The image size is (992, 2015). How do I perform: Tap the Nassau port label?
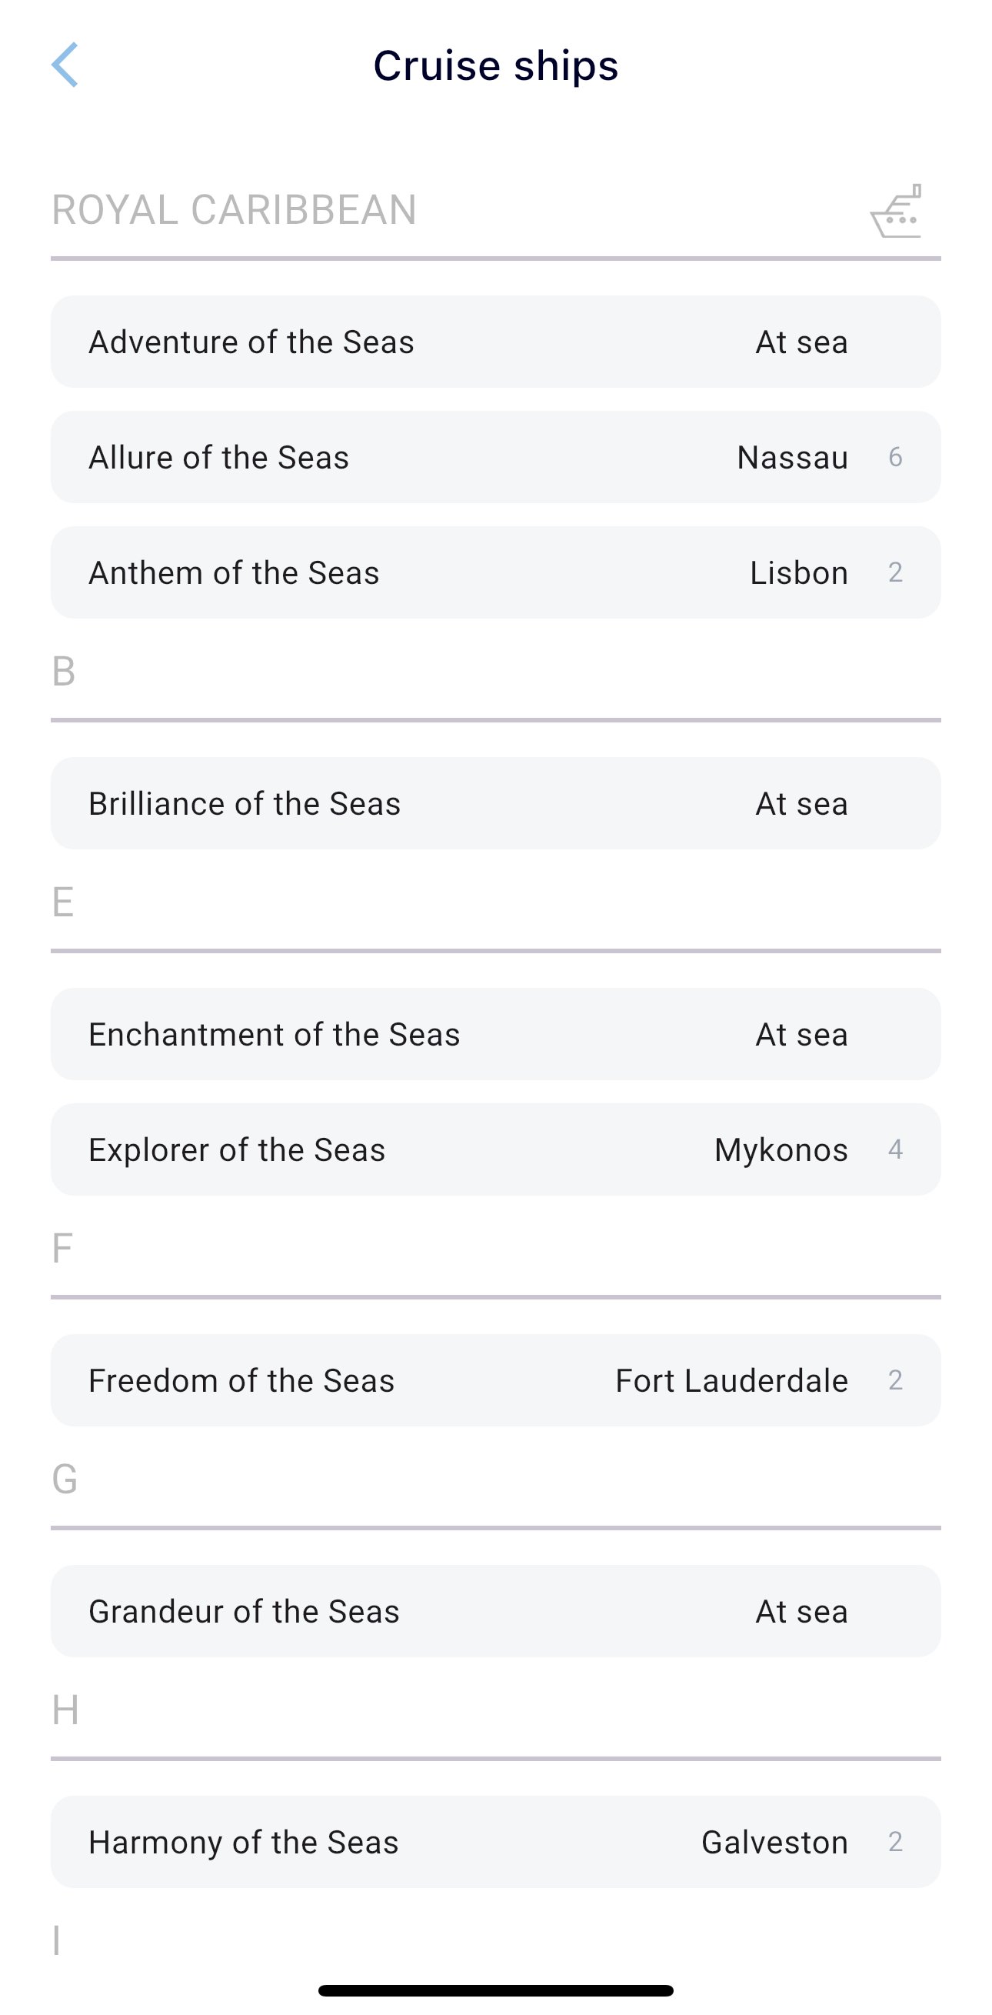[792, 458]
